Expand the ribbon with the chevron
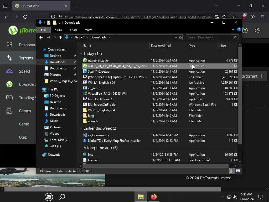The height and width of the screenshot is (202, 269). (233, 29)
